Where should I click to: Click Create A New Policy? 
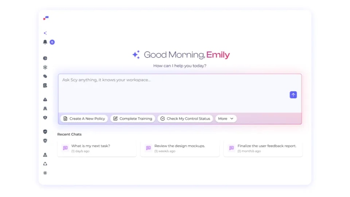click(x=84, y=119)
